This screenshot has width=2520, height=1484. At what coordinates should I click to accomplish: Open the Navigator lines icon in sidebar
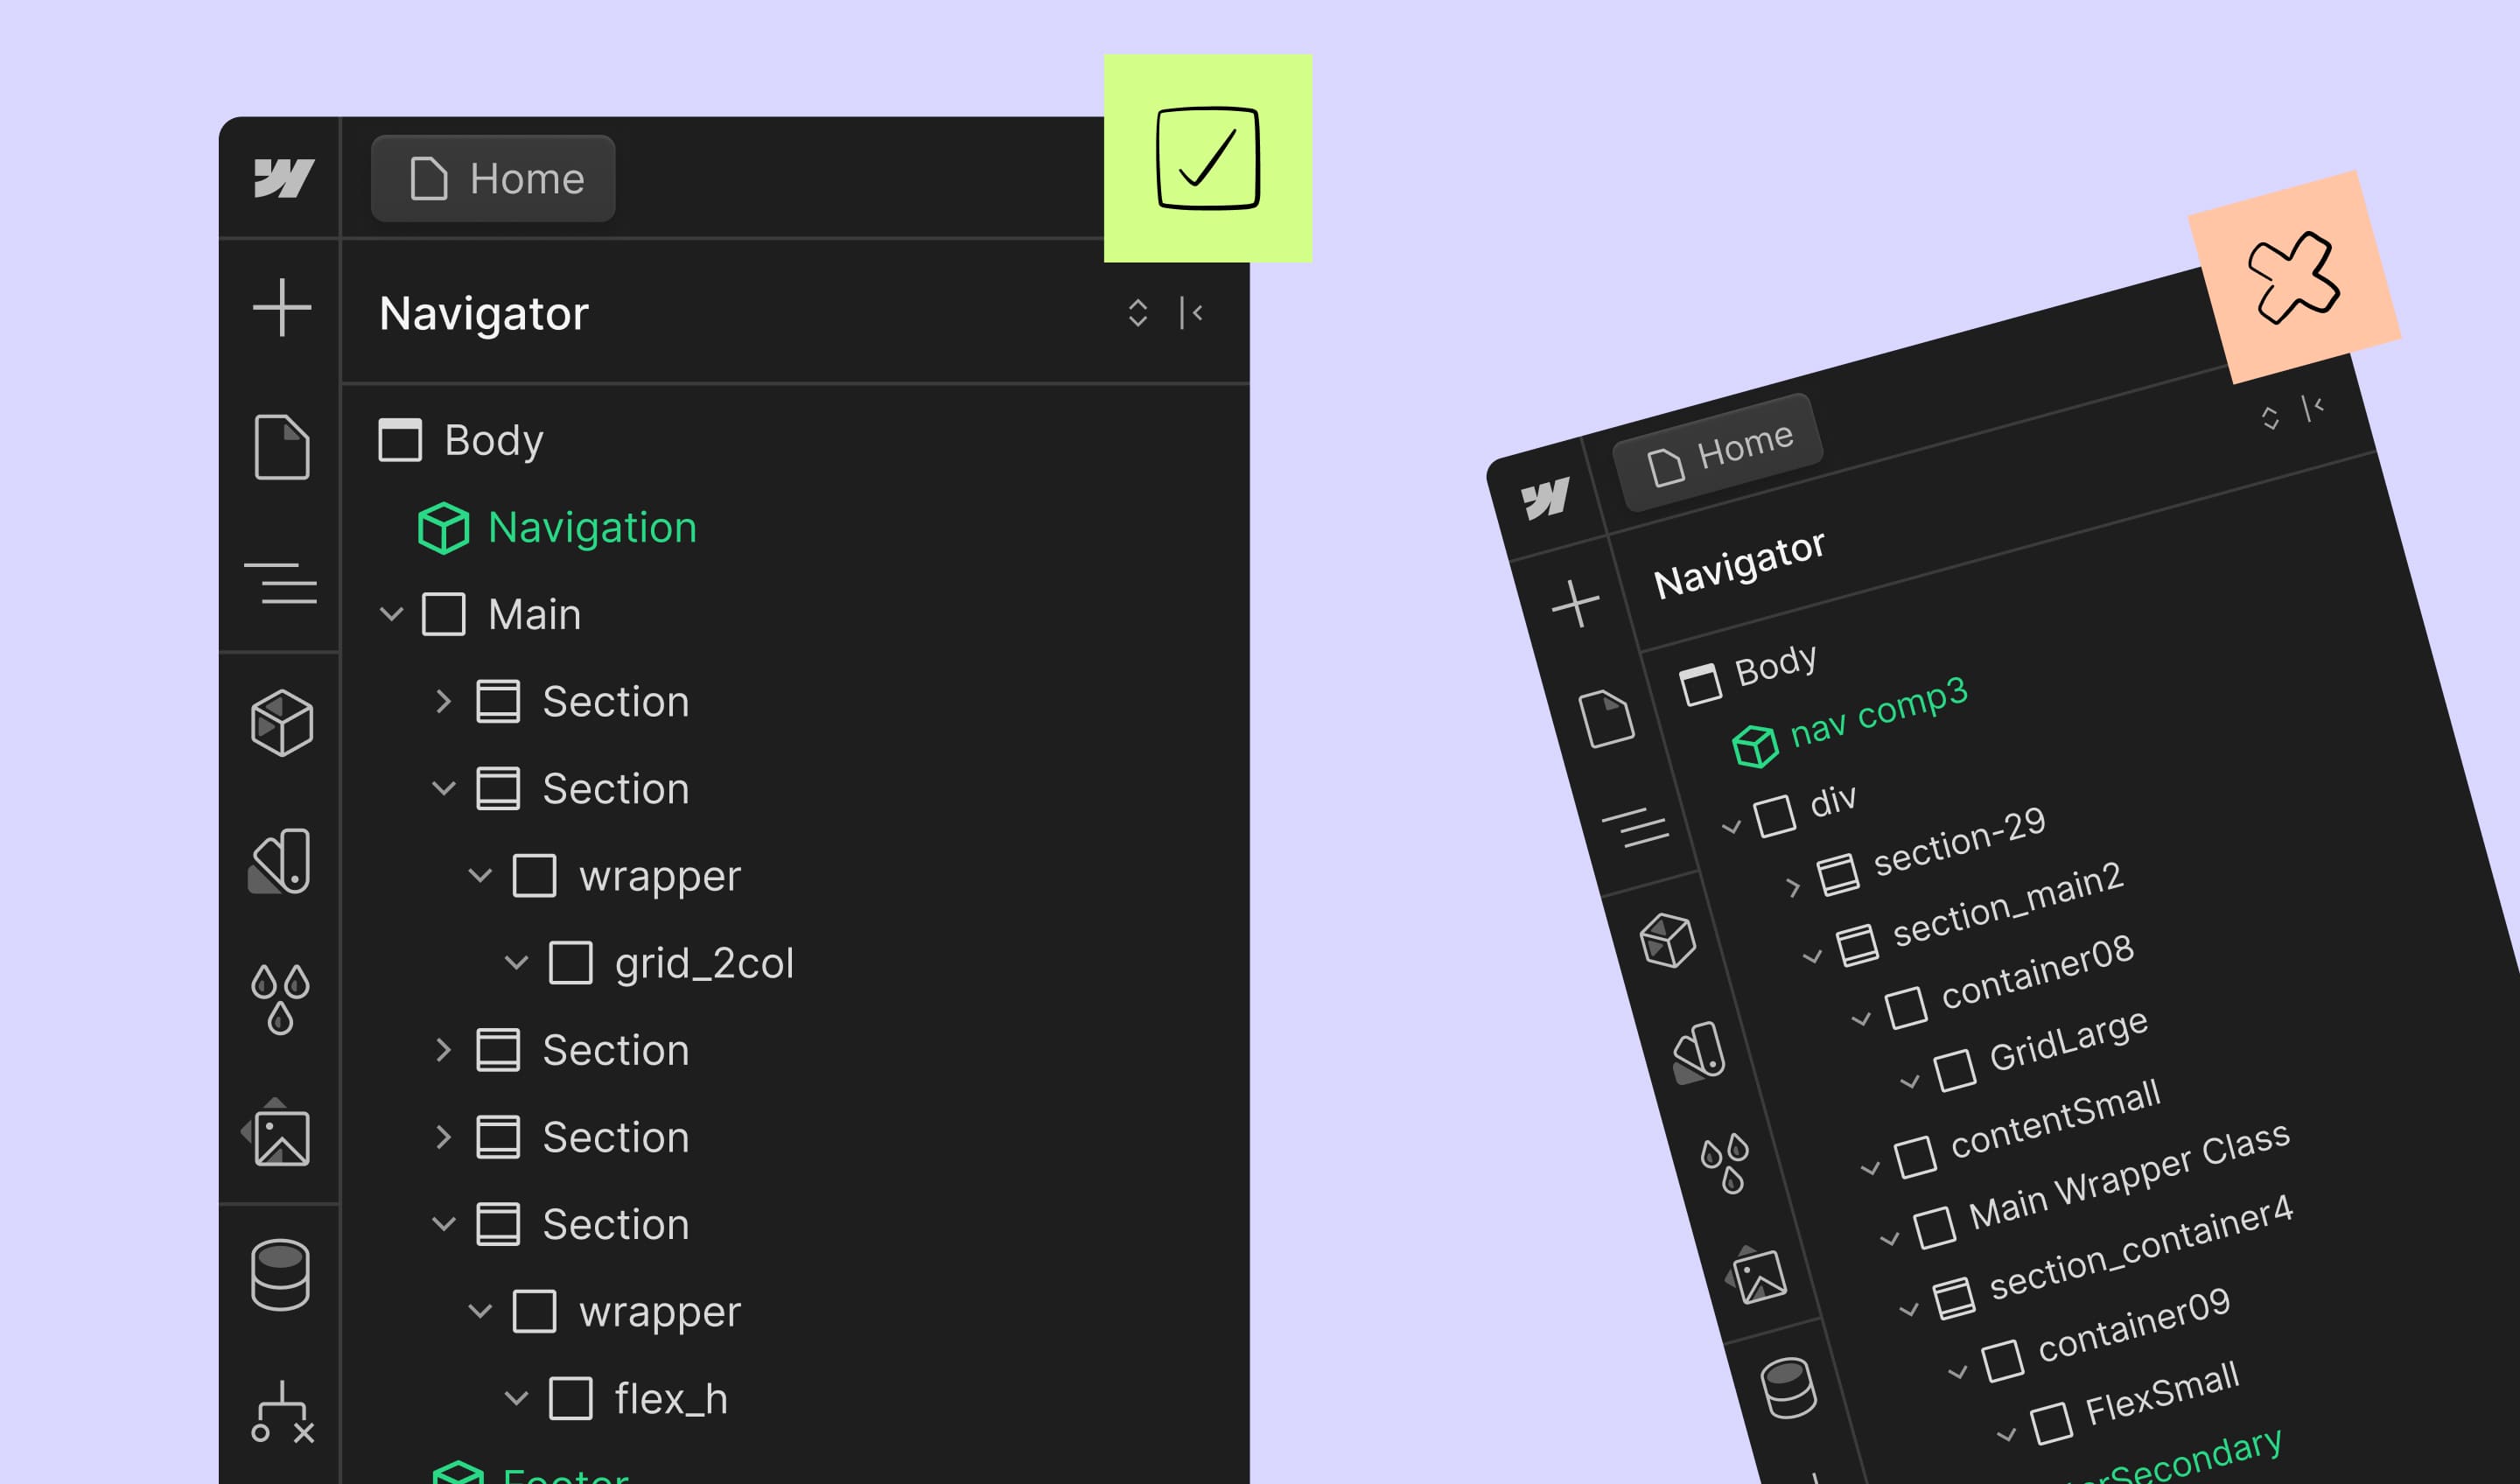tap(282, 583)
